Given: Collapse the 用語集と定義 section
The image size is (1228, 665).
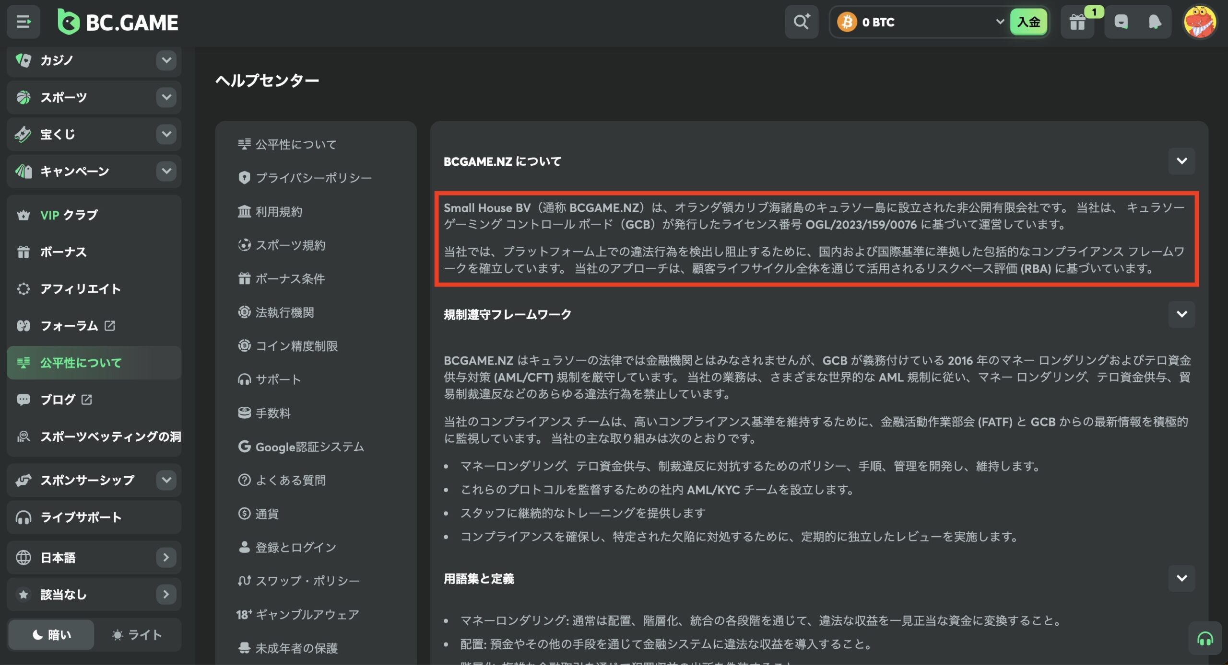Looking at the screenshot, I should tap(1181, 578).
